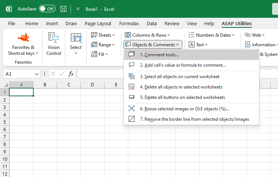Open the Formulas tab
This screenshot has width=278, height=177.
pos(129,24)
